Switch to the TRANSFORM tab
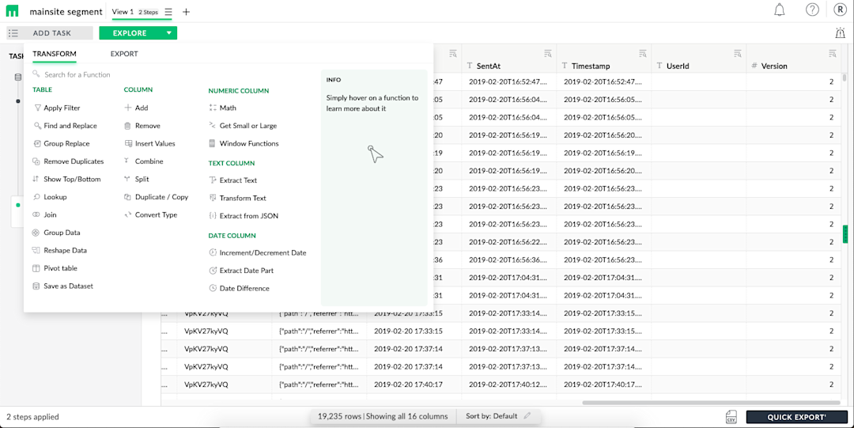854x428 pixels. (x=55, y=54)
